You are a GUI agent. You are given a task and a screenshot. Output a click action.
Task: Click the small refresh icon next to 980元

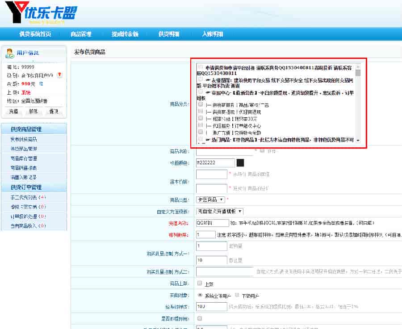[41, 83]
